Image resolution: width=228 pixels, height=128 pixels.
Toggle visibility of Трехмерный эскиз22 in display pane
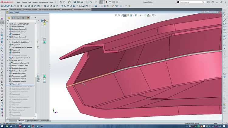point(38,76)
